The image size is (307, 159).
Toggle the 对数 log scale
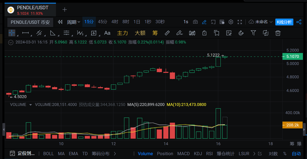click(x=273, y=154)
